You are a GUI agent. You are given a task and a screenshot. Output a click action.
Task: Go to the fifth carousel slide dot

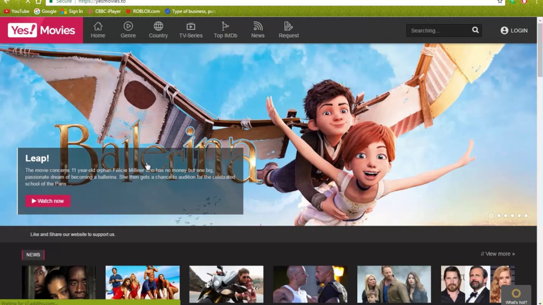tap(519, 216)
